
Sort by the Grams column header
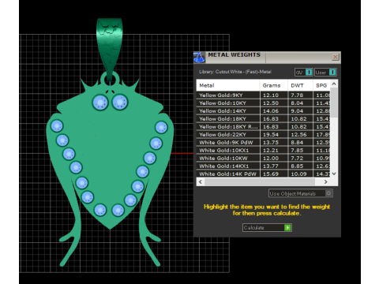[x=274, y=85]
